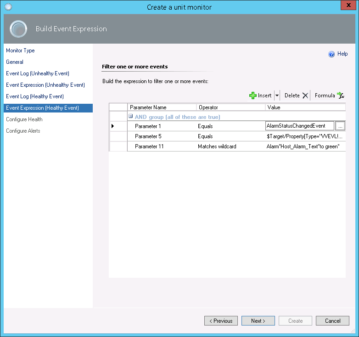Viewport: 359px width, 337px height.
Task: Click the Delete X icon
Action: (305, 95)
